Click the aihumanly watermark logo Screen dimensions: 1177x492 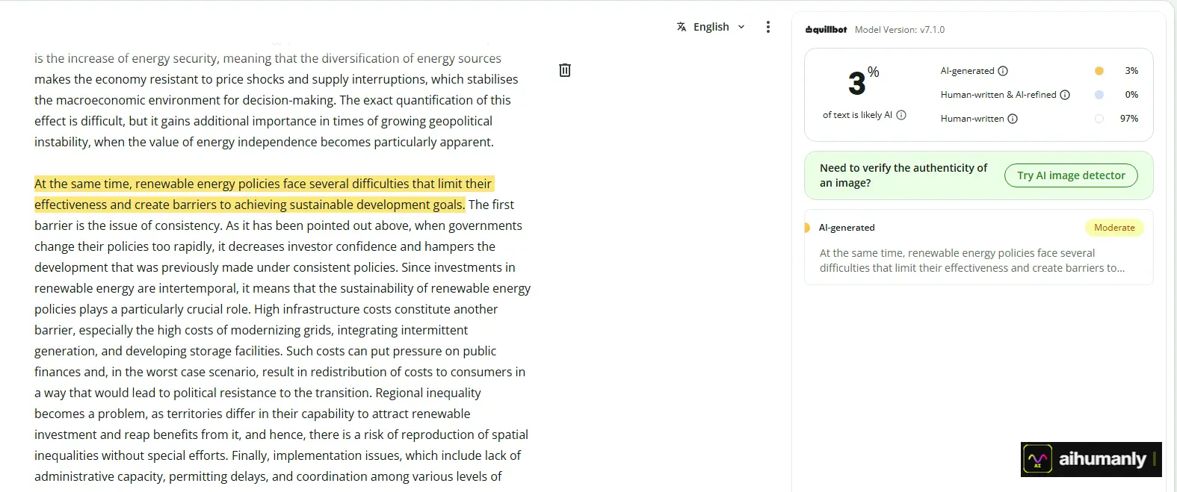(1091, 459)
